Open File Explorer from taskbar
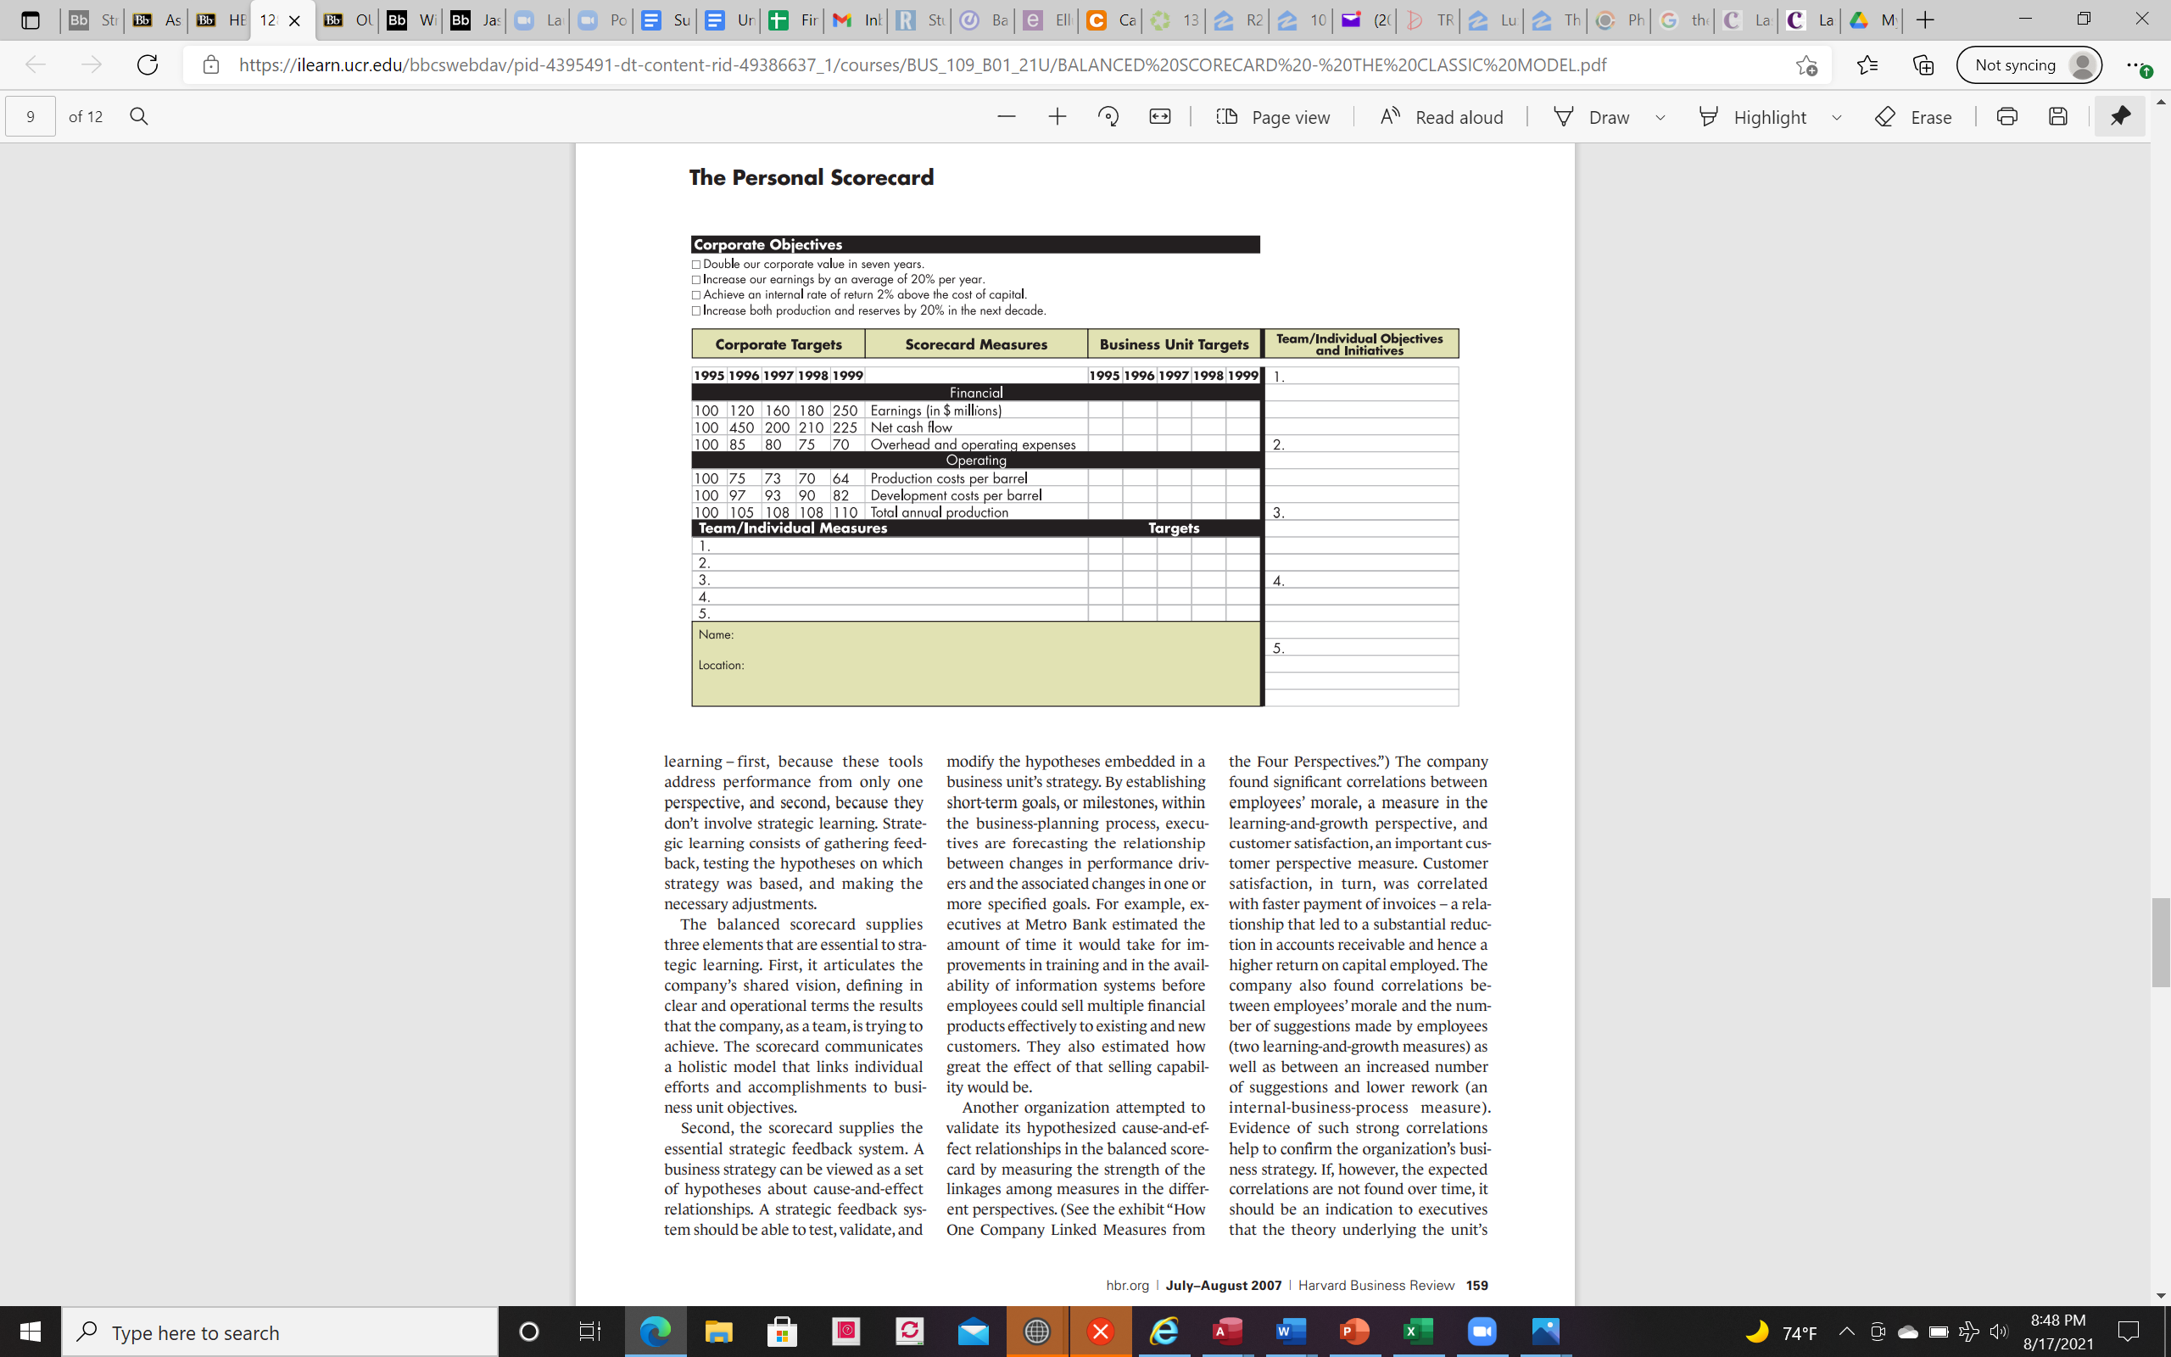The width and height of the screenshot is (2171, 1357). tap(717, 1332)
